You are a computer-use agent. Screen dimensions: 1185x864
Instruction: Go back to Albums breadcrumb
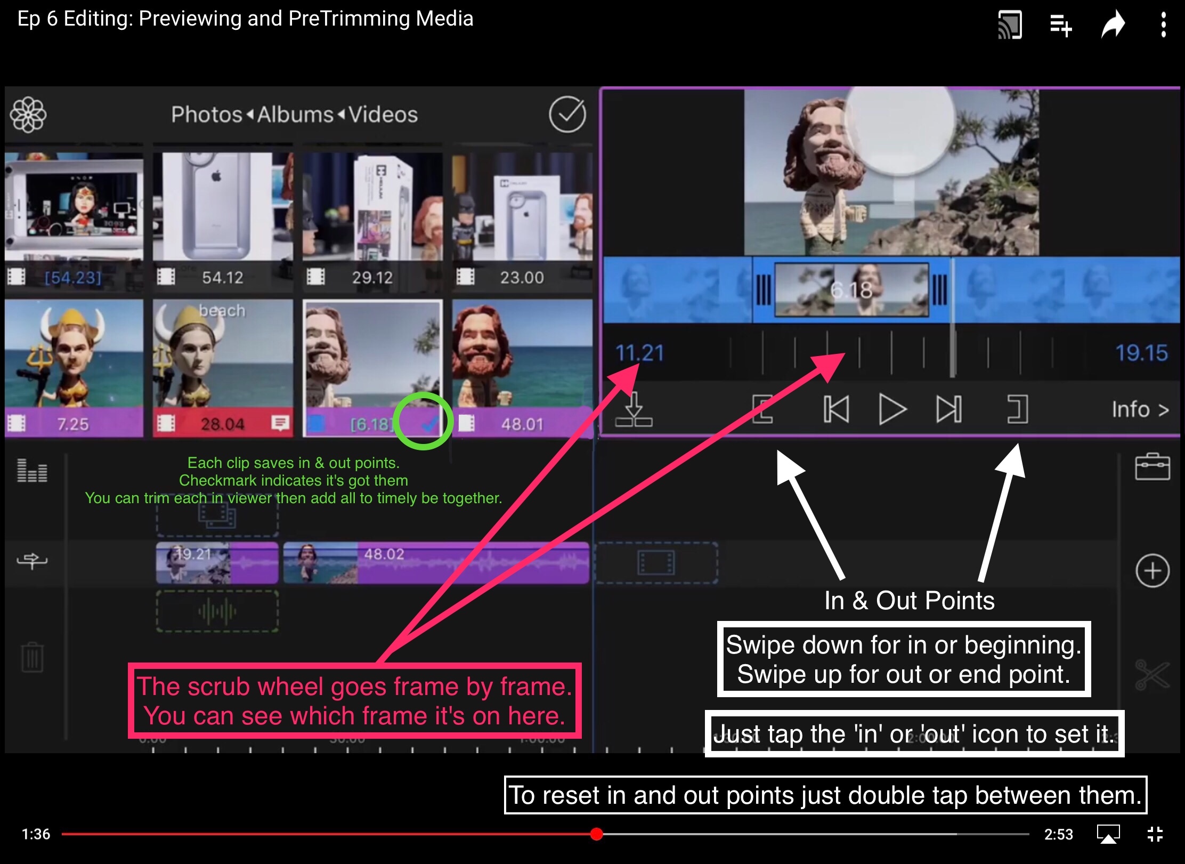click(x=295, y=115)
